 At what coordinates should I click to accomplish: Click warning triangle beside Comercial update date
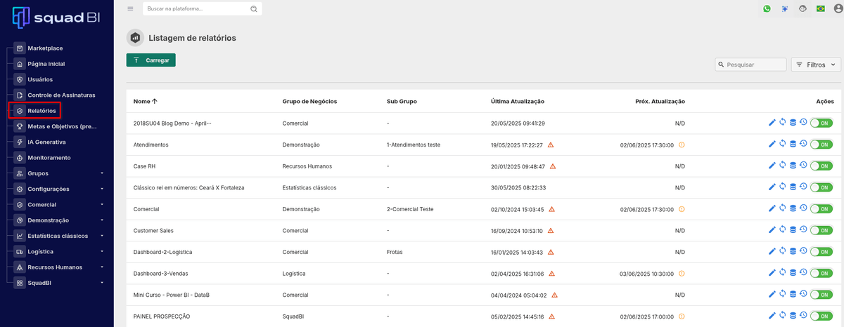(x=551, y=209)
